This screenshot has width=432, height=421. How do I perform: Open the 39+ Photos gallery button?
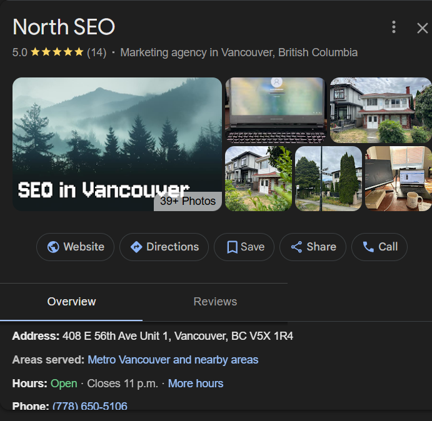[188, 201]
